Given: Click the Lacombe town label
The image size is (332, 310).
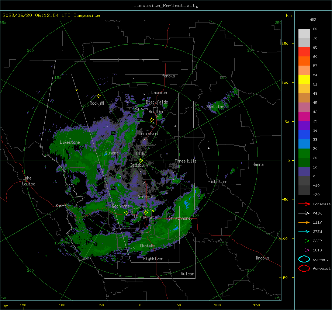Looking at the screenshot, I should (159, 93).
